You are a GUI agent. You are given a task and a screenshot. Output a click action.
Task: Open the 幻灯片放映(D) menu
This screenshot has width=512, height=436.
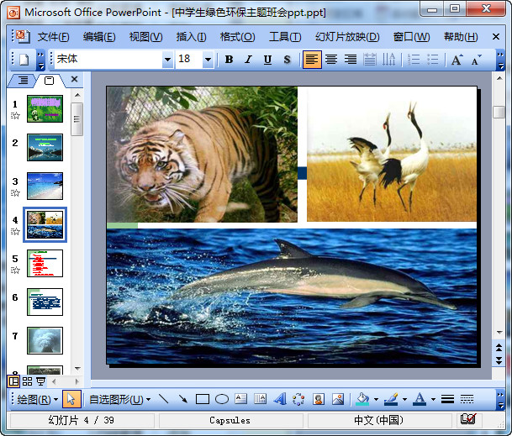coord(347,37)
